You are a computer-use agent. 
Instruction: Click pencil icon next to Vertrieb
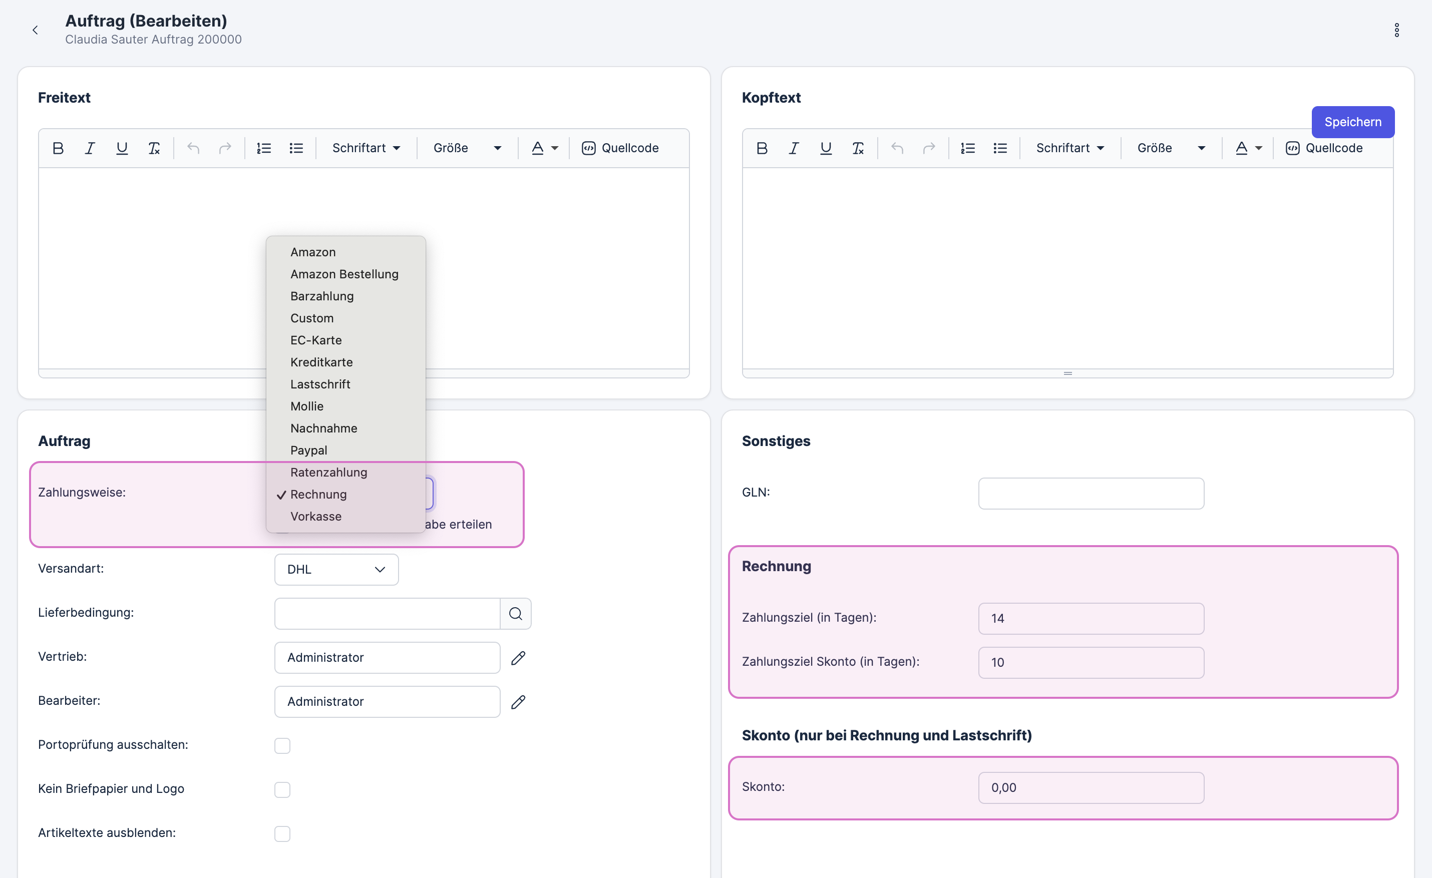518,658
